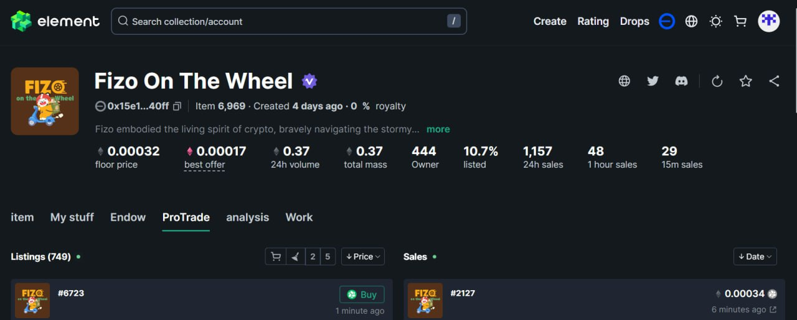Open the collection's Twitter page
797x320 pixels.
pyautogui.click(x=653, y=81)
